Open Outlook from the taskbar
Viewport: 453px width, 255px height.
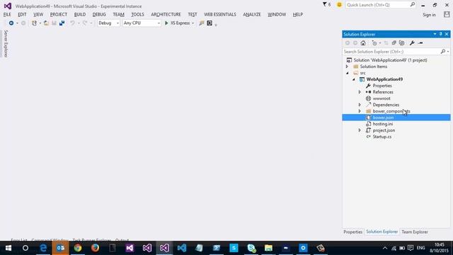click(60, 248)
